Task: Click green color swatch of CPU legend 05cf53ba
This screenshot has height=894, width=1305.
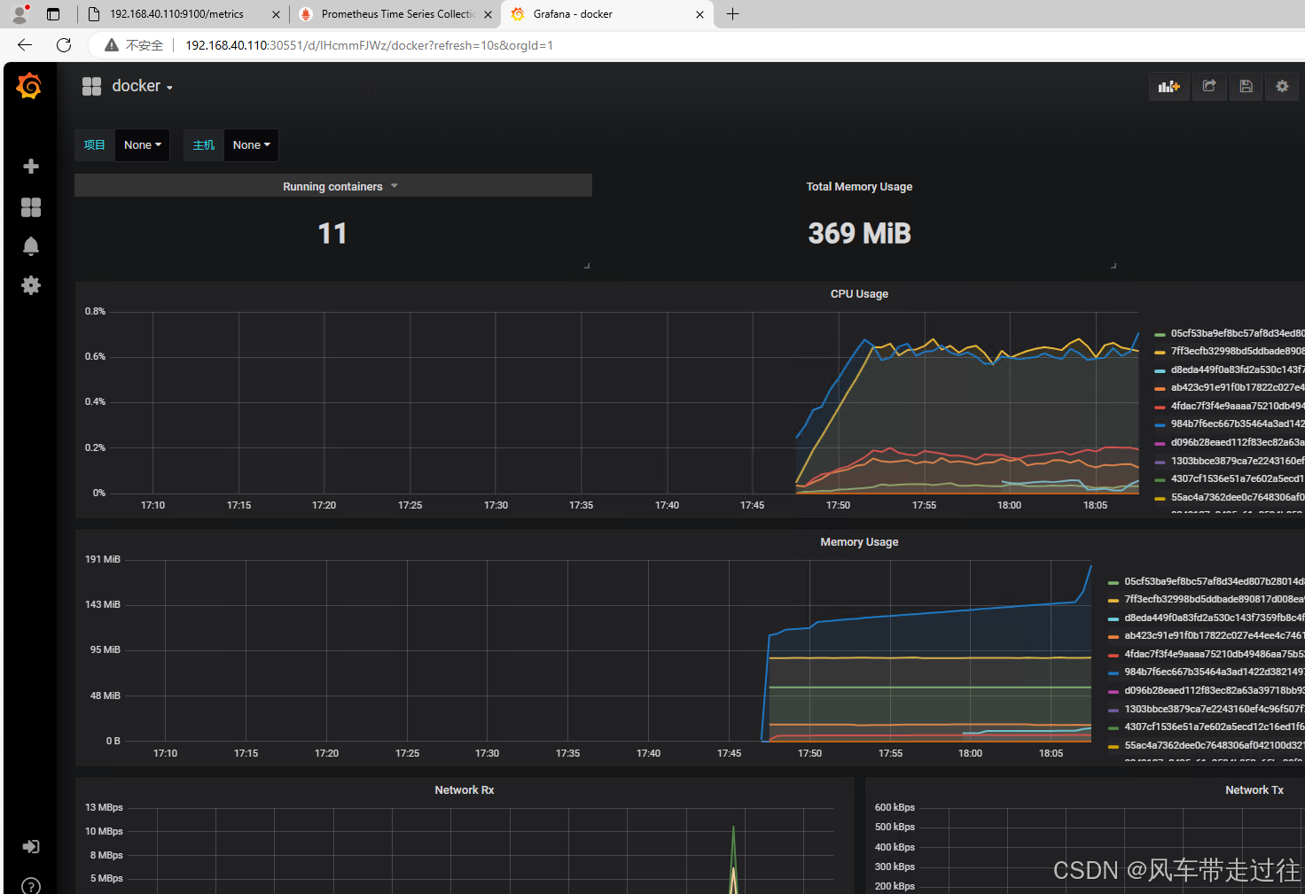Action: [1160, 334]
